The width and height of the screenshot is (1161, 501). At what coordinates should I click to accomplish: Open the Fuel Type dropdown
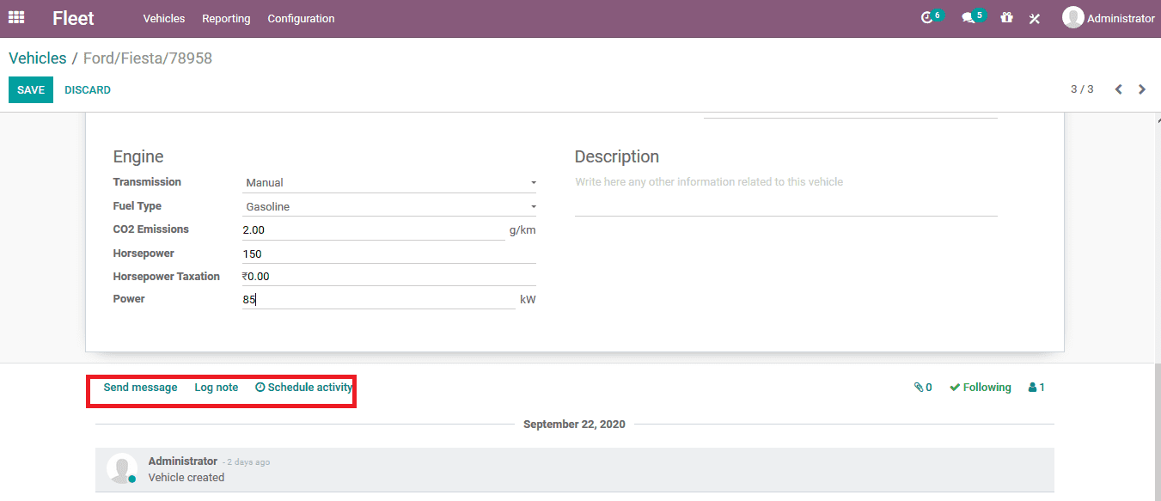coord(390,207)
